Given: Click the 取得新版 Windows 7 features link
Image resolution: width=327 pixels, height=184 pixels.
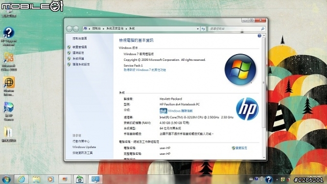Looking at the screenshot, I should [x=145, y=70].
